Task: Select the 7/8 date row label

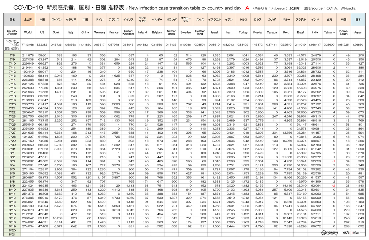Action: 13,55
